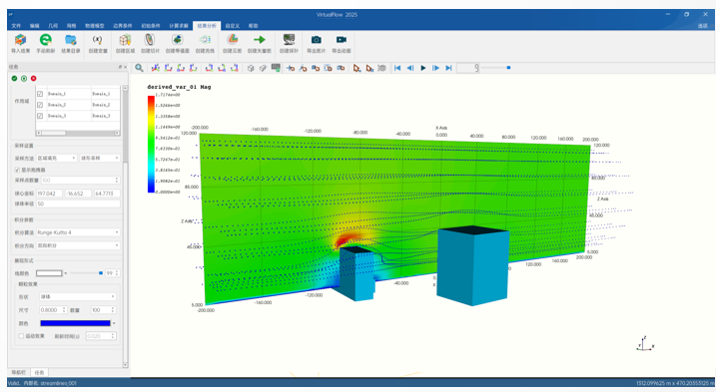716x392 pixels.
Task: Click the 创建矢量图 green arrow icon
Action: [x=259, y=40]
